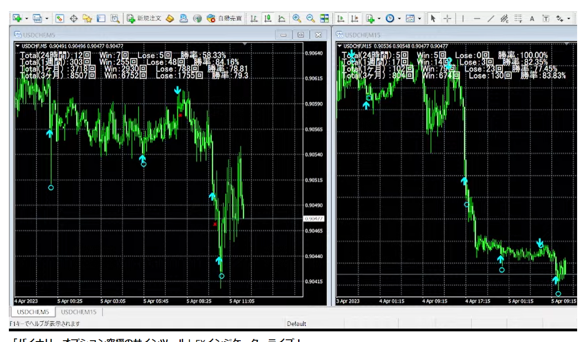
Task: Select the vertical line drawing tool
Action: pos(463,19)
